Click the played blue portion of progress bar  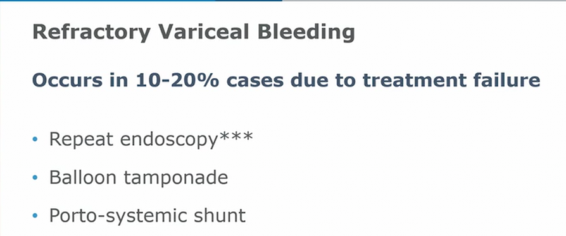coord(108,1)
